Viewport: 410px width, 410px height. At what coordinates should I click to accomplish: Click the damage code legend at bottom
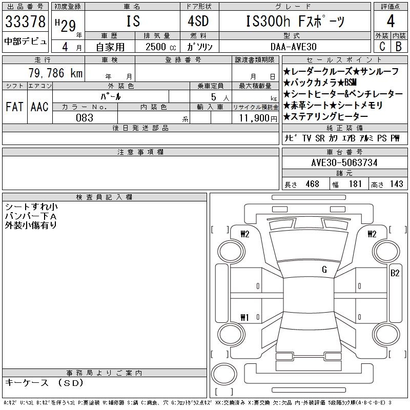(197, 403)
